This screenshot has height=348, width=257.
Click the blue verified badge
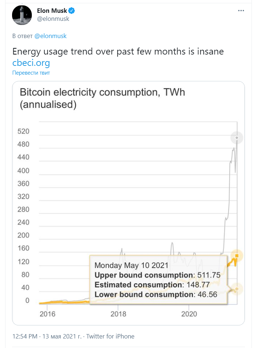72,11
